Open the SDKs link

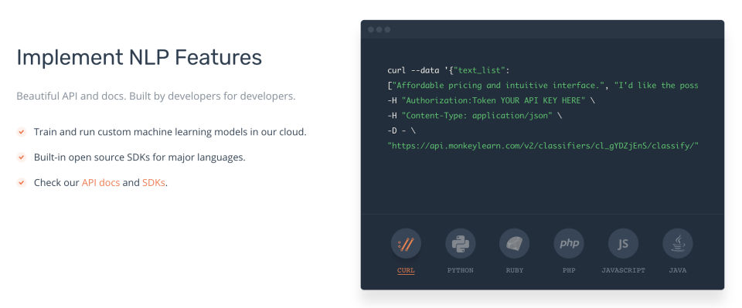pos(154,183)
